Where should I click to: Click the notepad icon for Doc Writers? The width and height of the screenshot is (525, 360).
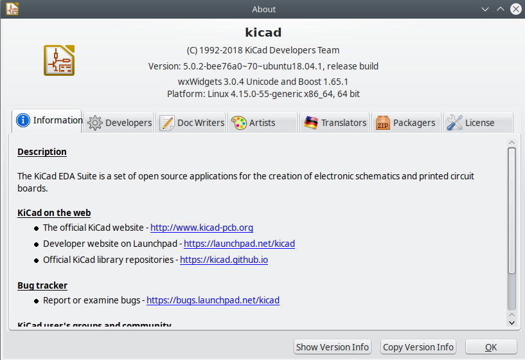pos(167,123)
